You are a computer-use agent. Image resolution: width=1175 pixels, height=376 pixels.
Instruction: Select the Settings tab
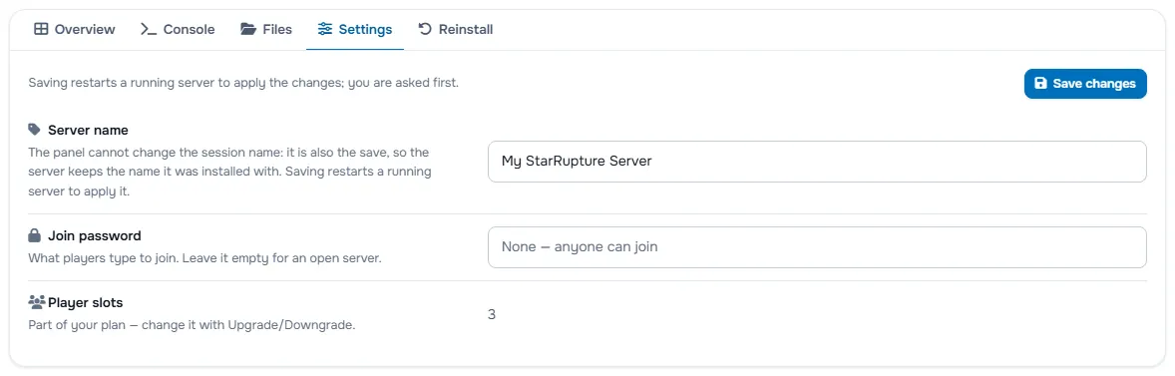[355, 29]
